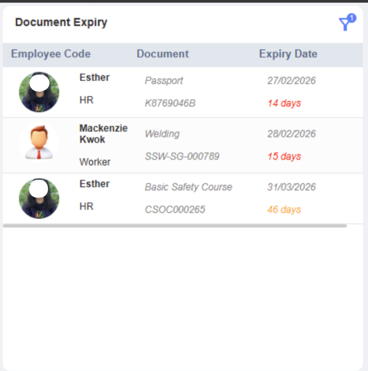Open the Basic Safety Course document
Screen dimensions: 368x371
pos(188,187)
